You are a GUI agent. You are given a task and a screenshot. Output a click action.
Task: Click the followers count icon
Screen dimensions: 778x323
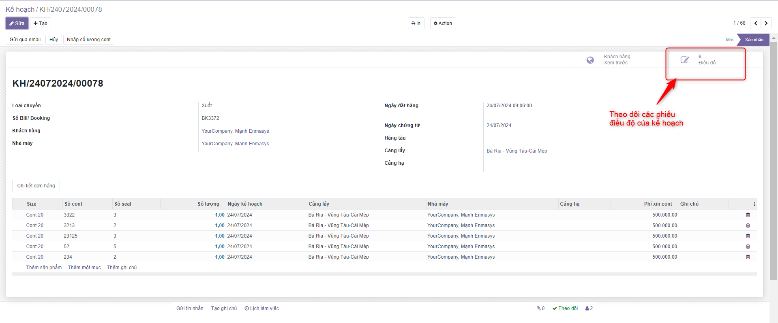coord(589,308)
